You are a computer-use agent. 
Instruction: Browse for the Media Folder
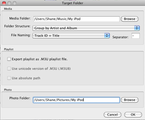tap(130, 19)
